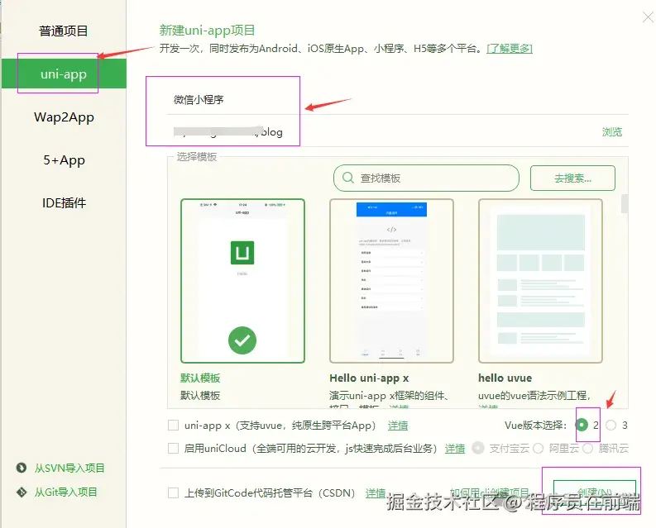
Task: Open the 了解更多 link
Action: point(510,49)
